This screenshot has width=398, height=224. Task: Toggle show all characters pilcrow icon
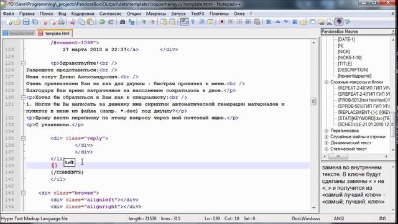(x=193, y=22)
